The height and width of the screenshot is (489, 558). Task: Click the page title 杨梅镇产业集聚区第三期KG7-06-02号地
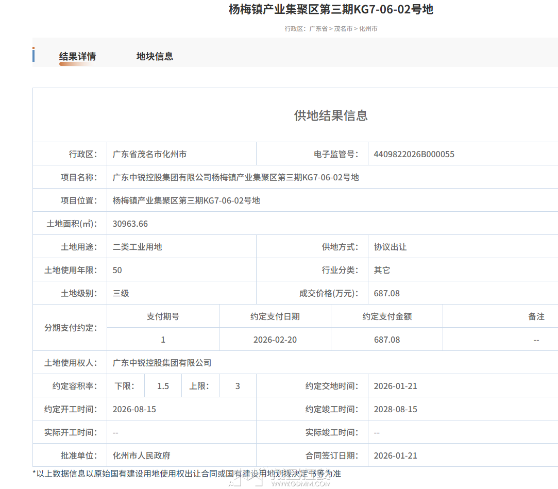[x=331, y=9]
